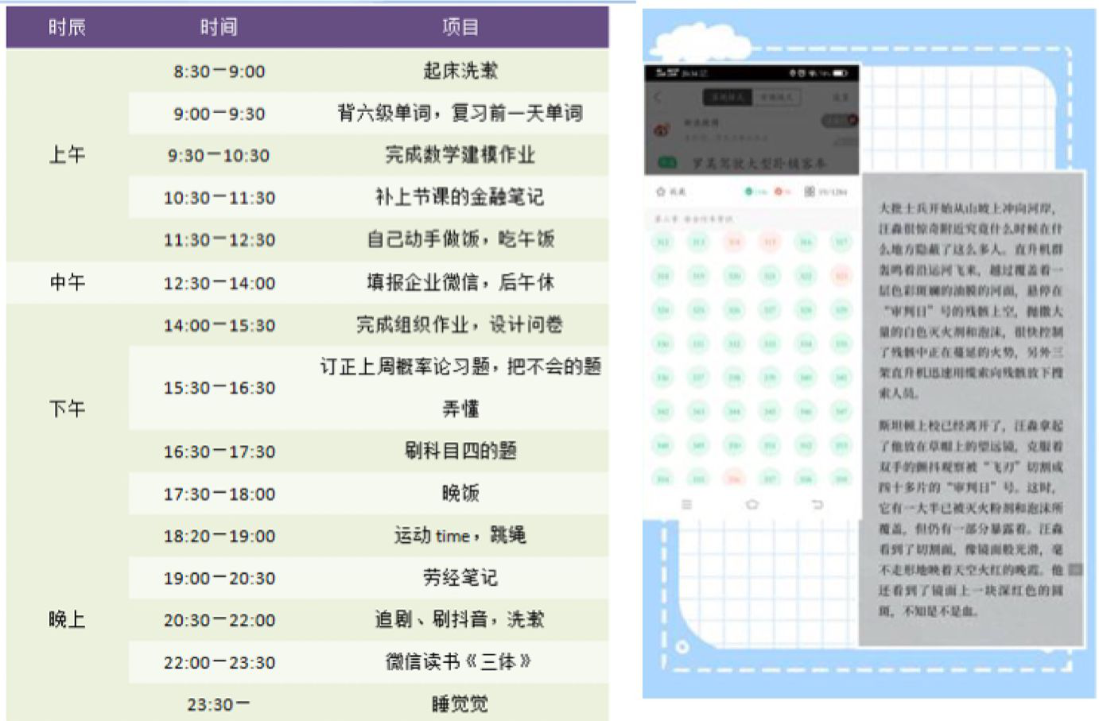Select the right tab in the phone header

pos(777,97)
